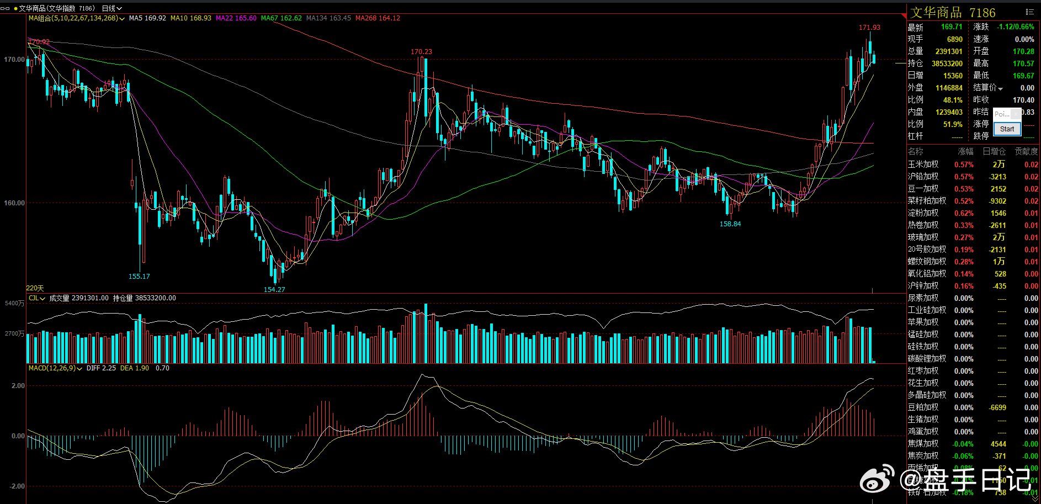The height and width of the screenshot is (504, 1041).
Task: Click the MA22 165.60 legend value
Action: pos(236,18)
